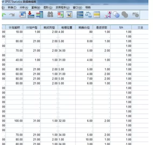Select the 购买类型 column header
This screenshot has width=153, height=145.
pos(49,27)
